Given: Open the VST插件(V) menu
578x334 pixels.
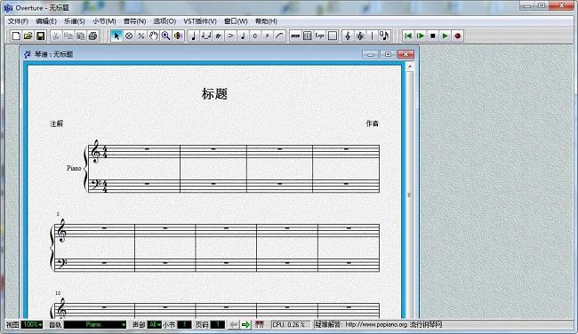Looking at the screenshot, I should (200, 21).
